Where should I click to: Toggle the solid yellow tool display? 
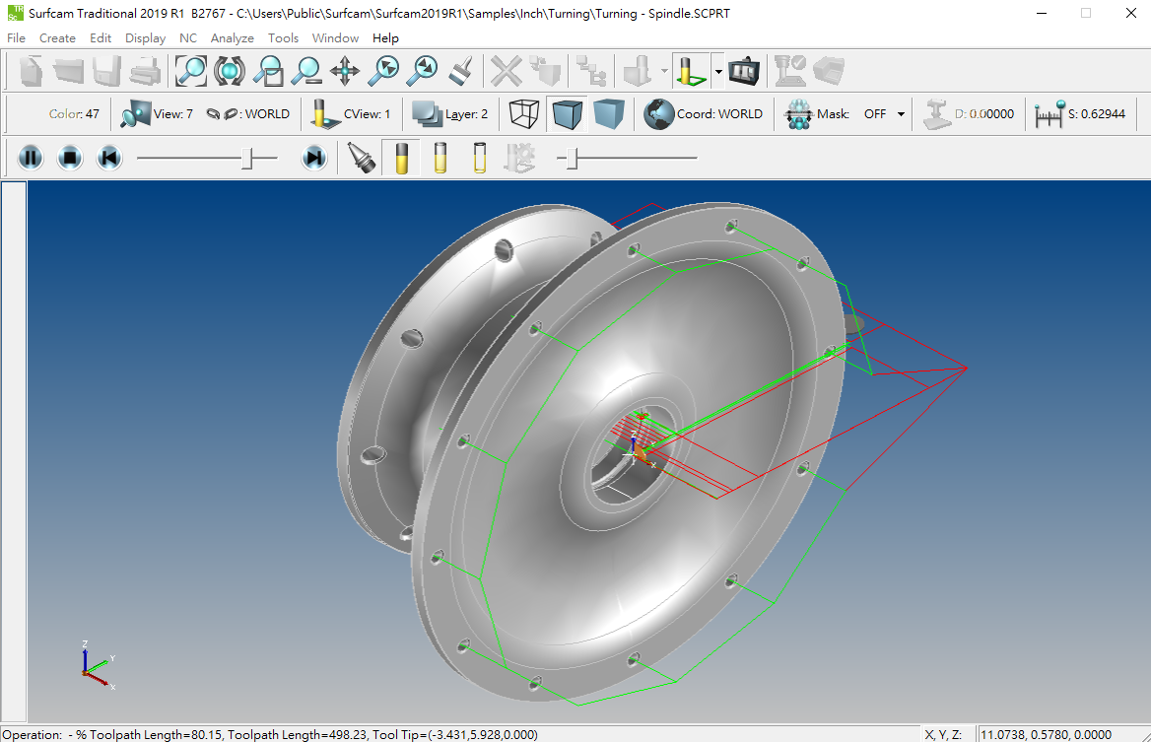401,158
